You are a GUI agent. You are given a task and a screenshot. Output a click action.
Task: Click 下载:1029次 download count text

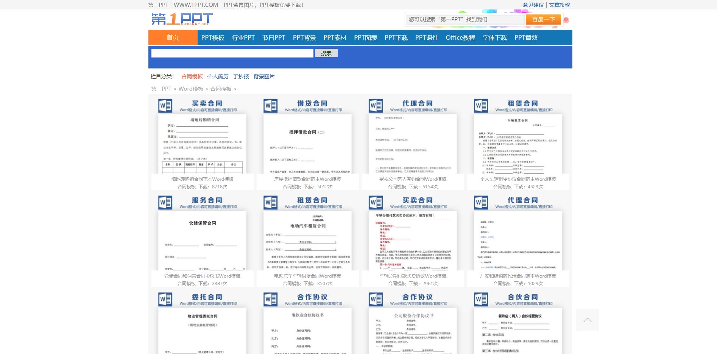[x=528, y=284]
